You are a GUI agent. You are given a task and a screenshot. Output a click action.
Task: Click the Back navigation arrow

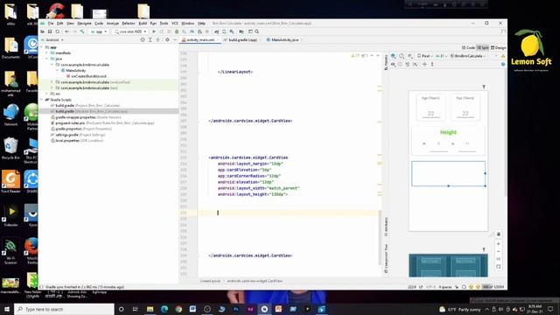(x=66, y=31)
